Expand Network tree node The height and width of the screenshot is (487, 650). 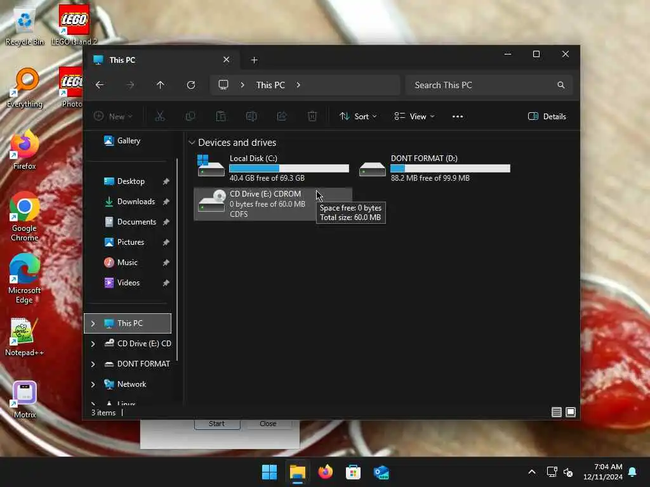93,384
